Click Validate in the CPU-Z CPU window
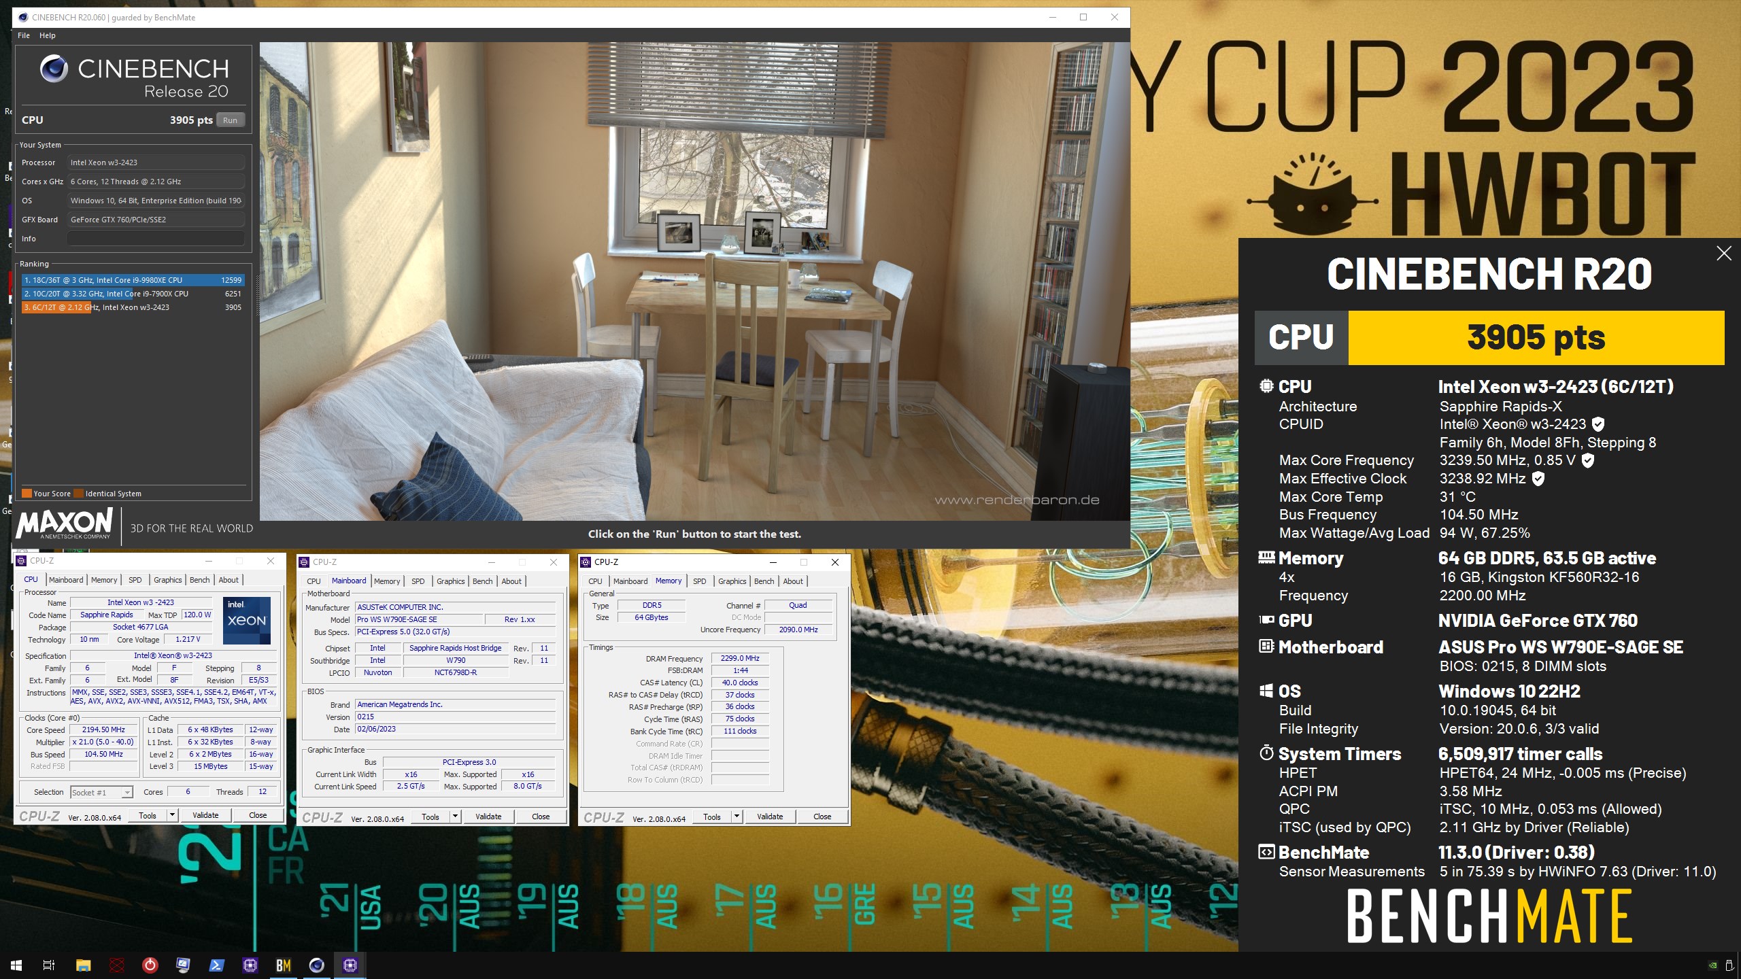1741x979 pixels. coord(205,815)
